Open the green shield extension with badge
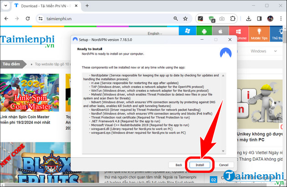This screenshot has width=287, height=187. (x=211, y=19)
